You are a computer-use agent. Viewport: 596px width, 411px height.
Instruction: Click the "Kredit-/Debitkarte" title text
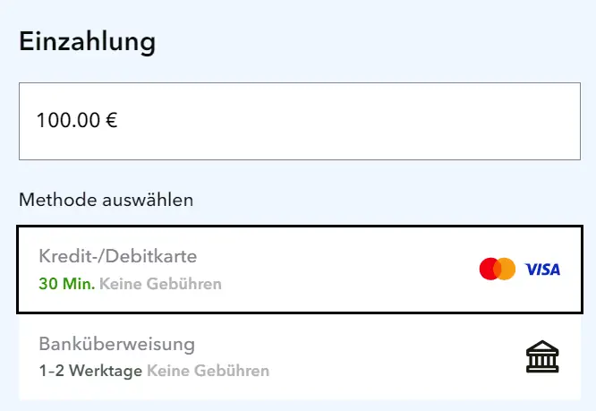[x=117, y=257]
